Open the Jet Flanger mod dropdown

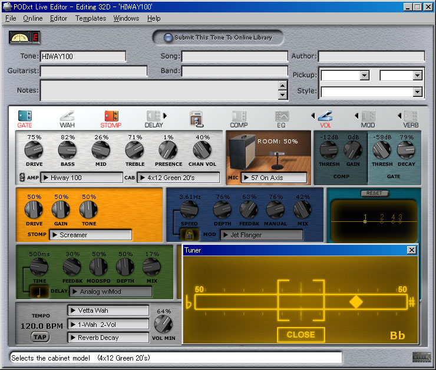pyautogui.click(x=262, y=235)
